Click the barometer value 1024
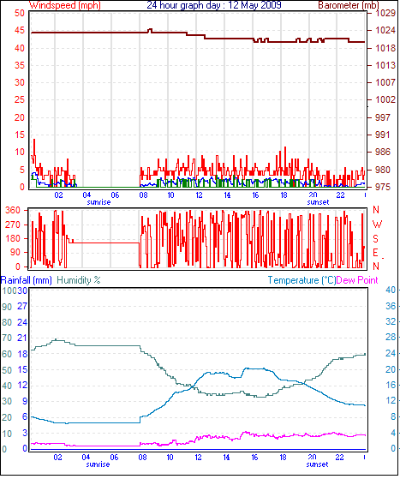 point(385,30)
